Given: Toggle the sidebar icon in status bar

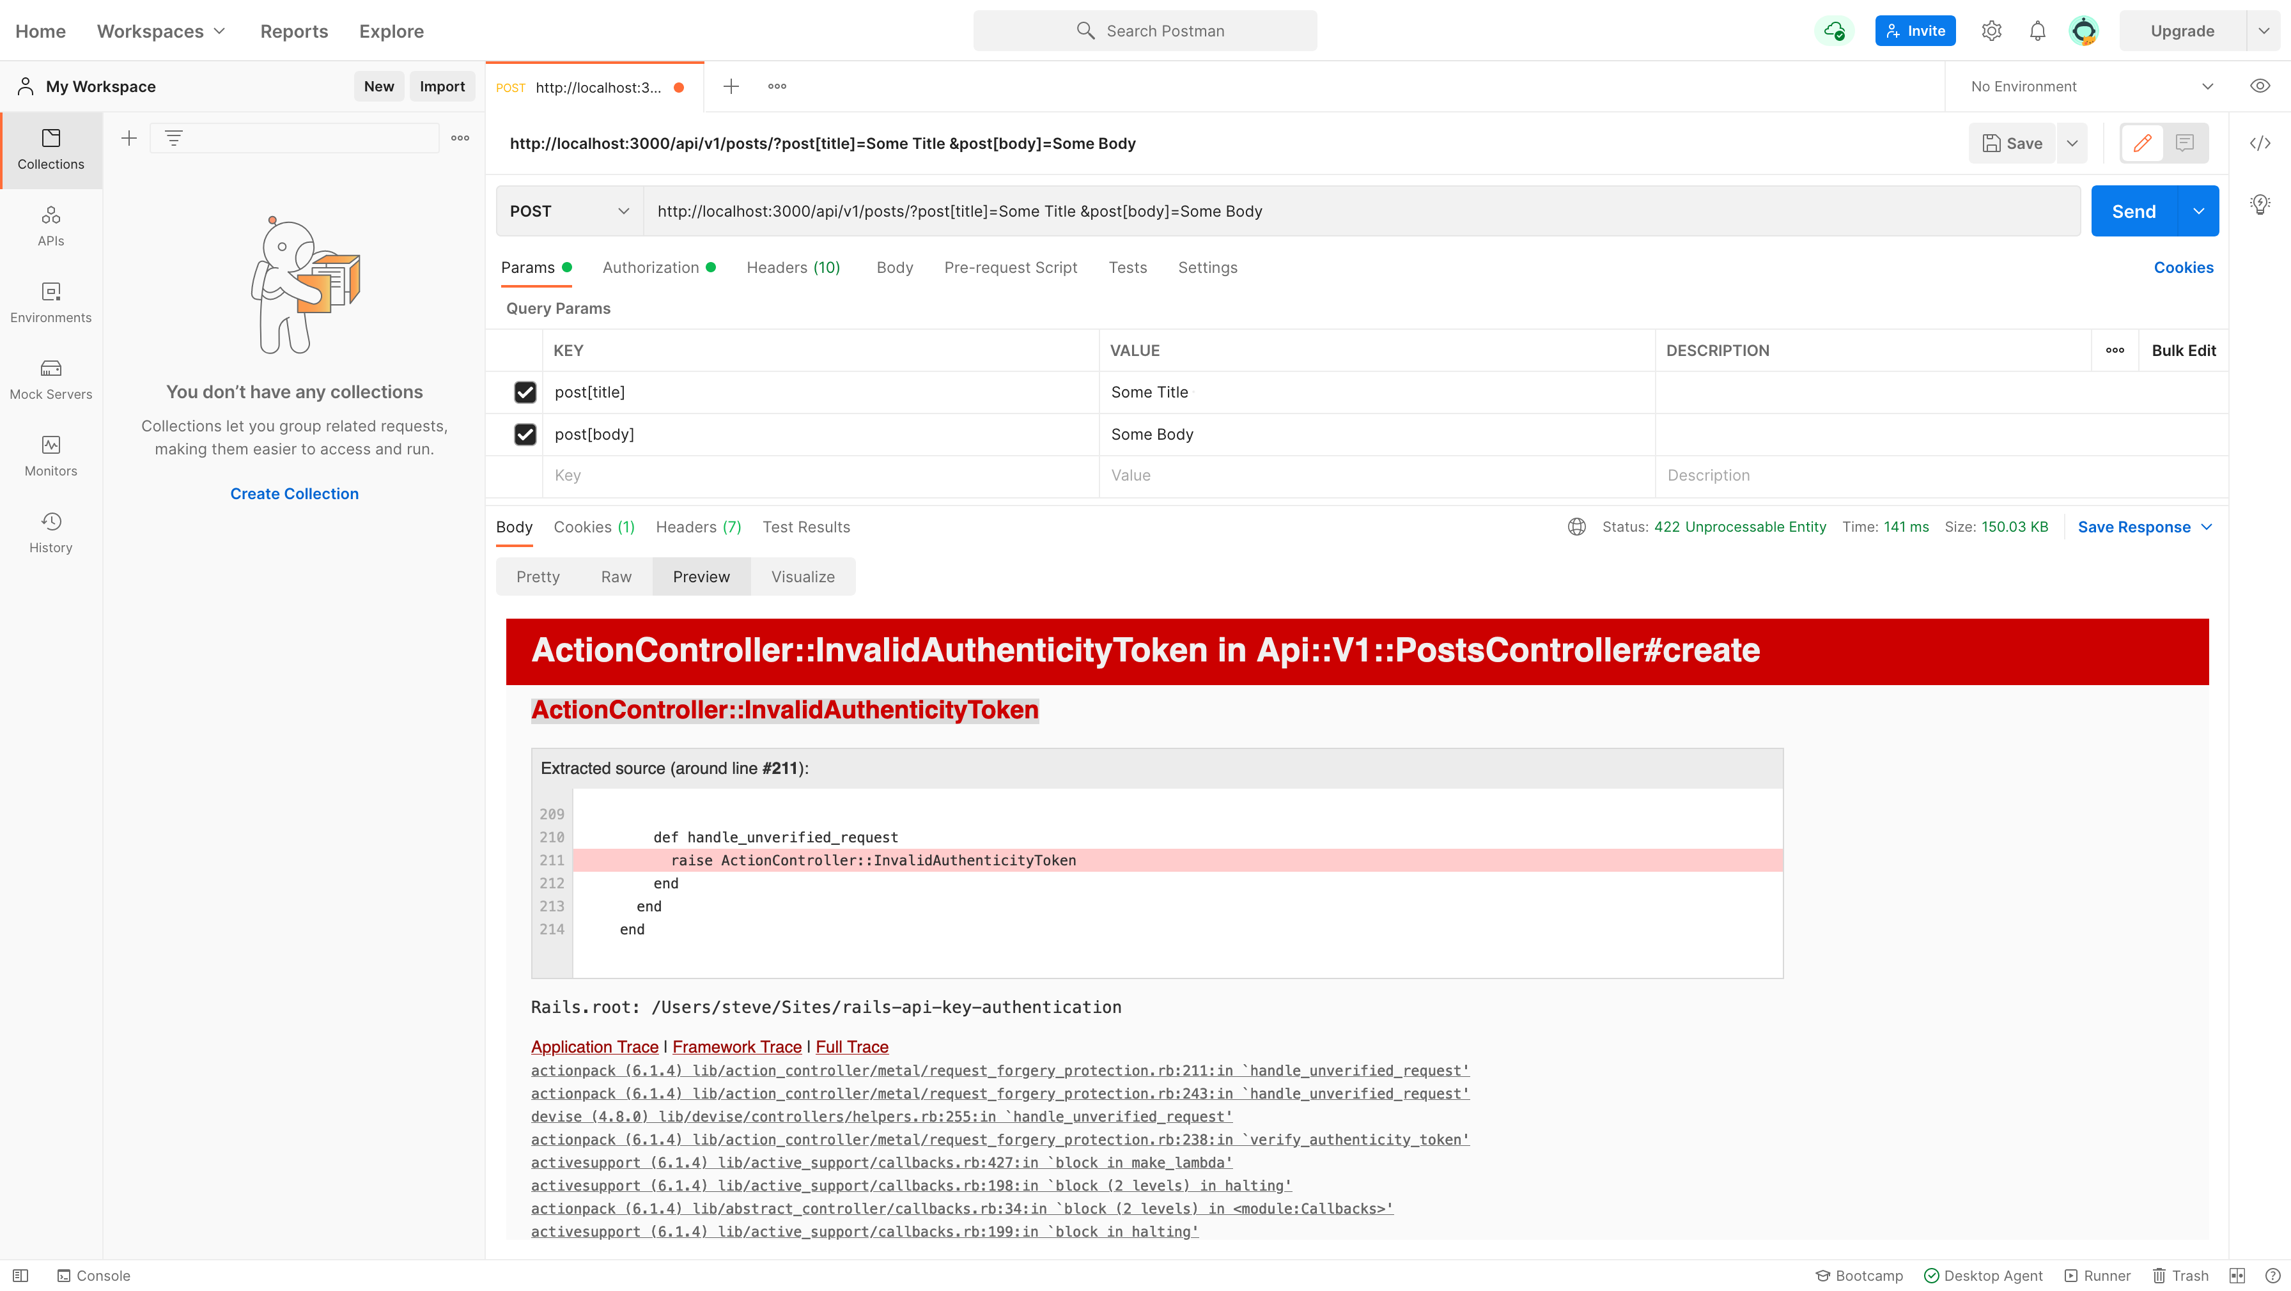Looking at the screenshot, I should tap(20, 1276).
